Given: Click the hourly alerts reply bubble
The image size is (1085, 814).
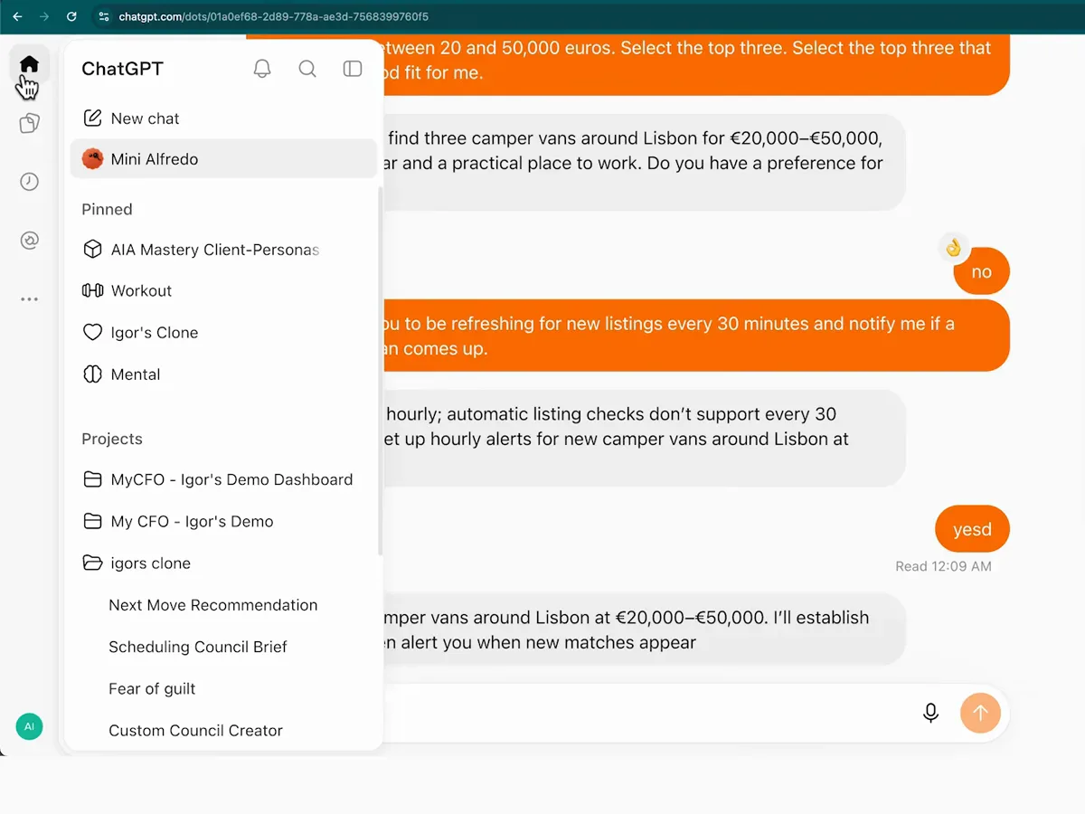Looking at the screenshot, I should 644,439.
